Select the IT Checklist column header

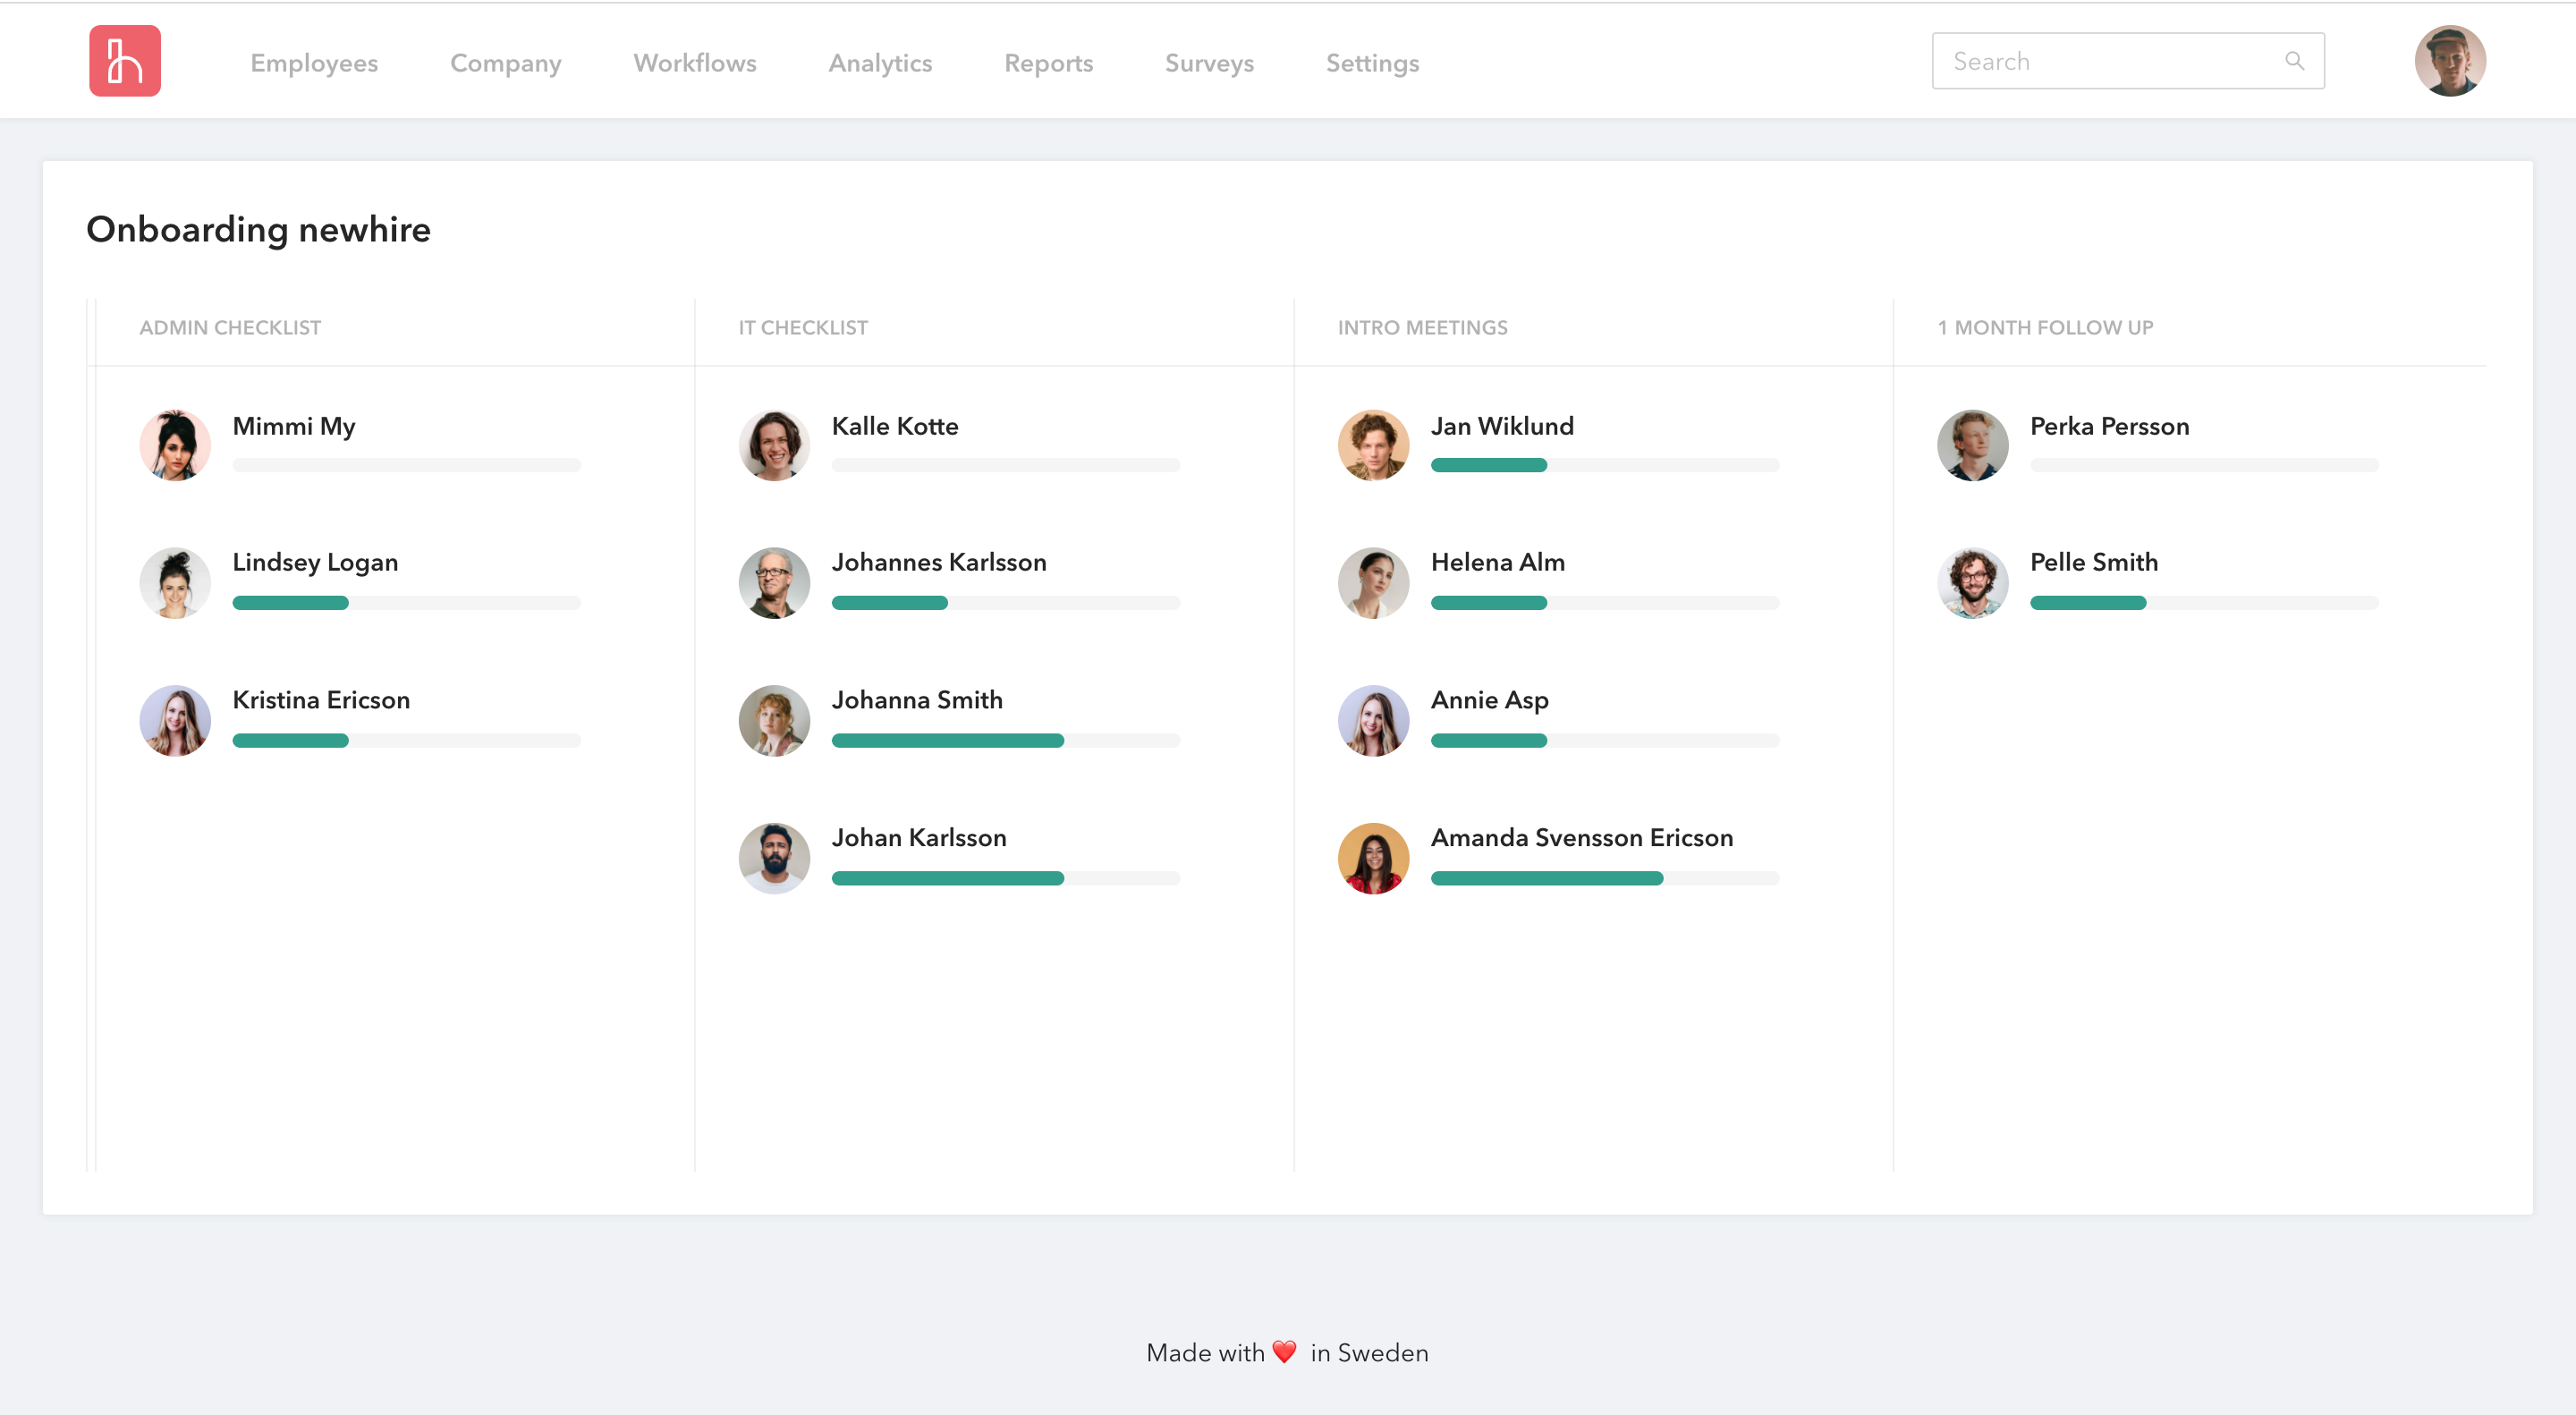(803, 328)
